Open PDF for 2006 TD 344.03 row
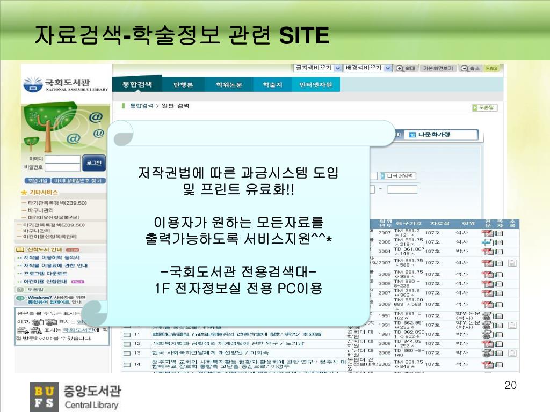Viewport: 550px width, 412px height. click(x=487, y=344)
